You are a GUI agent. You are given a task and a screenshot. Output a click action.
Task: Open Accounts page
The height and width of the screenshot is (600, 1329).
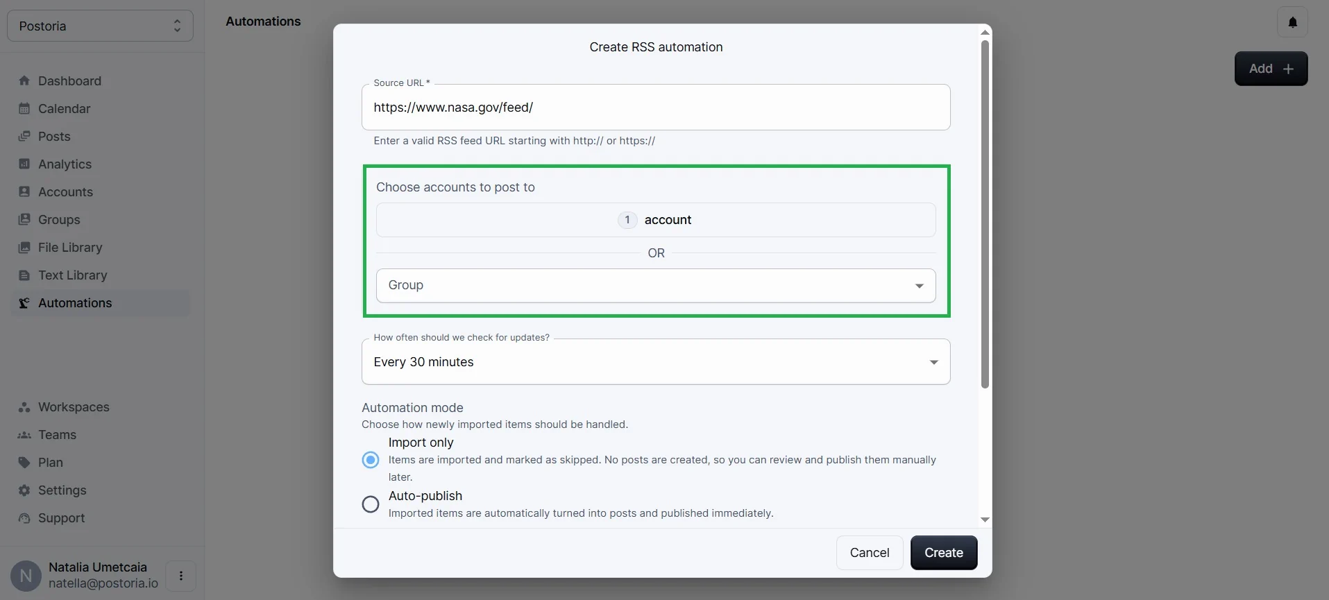(x=101, y=191)
